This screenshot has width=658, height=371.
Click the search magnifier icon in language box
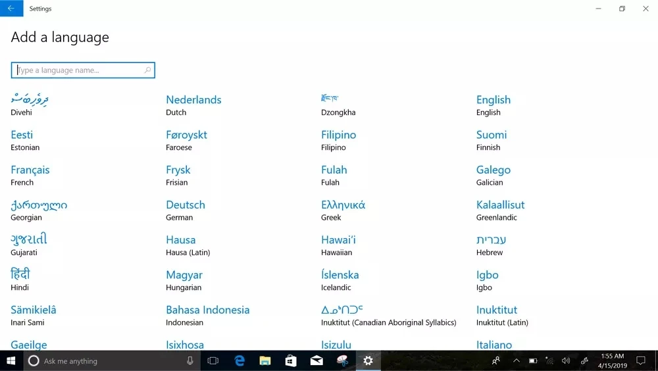147,70
